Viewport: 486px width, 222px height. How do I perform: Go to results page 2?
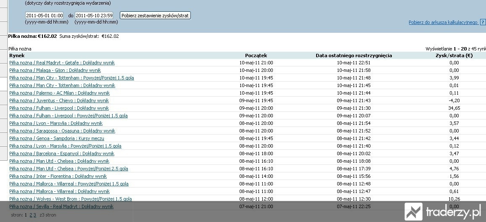(31, 215)
